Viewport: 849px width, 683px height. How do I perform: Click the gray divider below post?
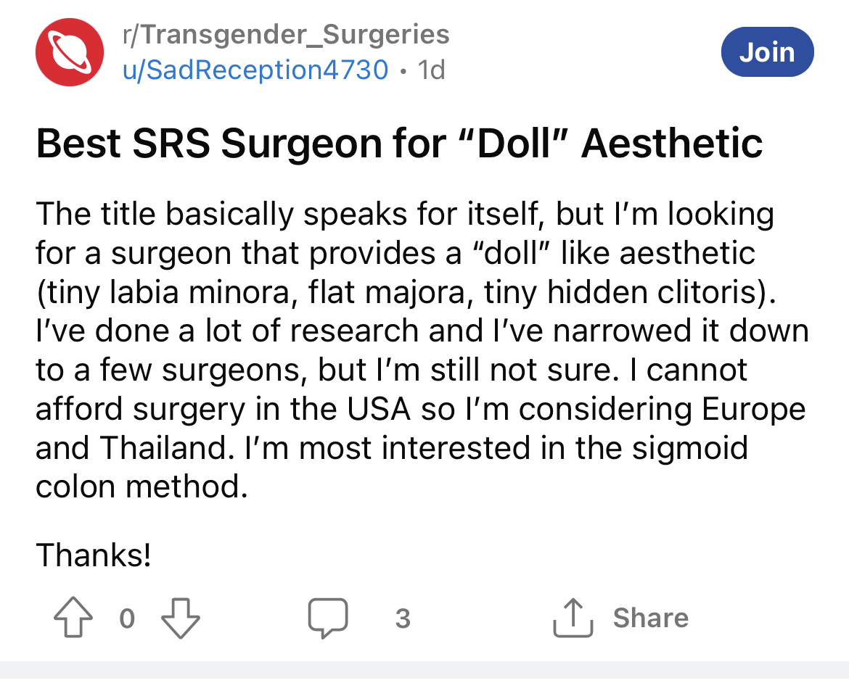(424, 669)
